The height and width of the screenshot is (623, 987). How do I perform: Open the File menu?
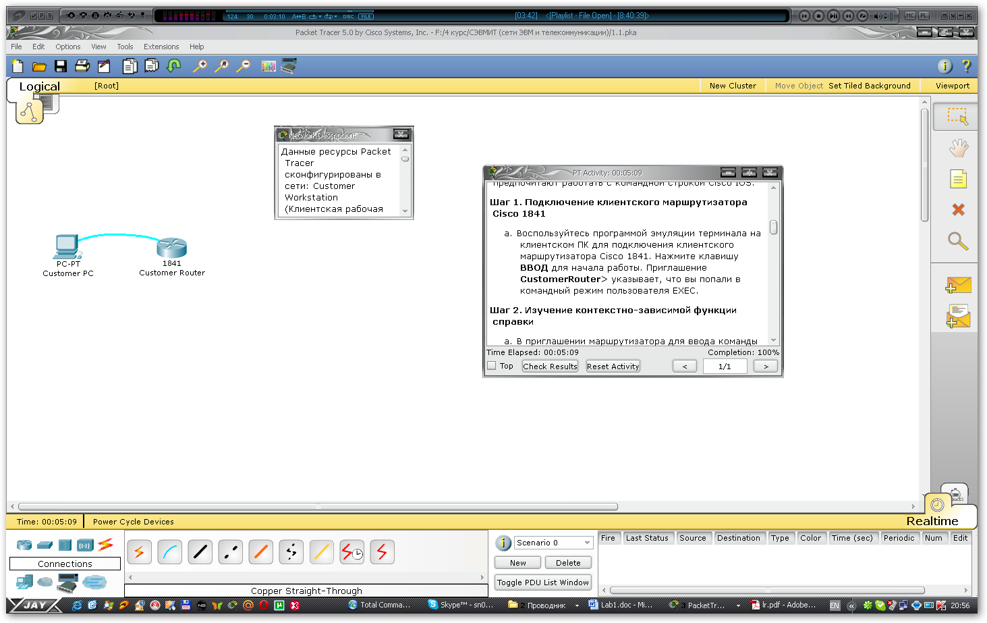tap(16, 47)
